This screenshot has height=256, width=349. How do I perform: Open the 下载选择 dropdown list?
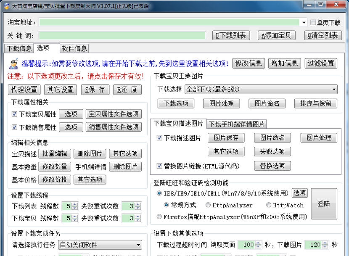pos(334,90)
